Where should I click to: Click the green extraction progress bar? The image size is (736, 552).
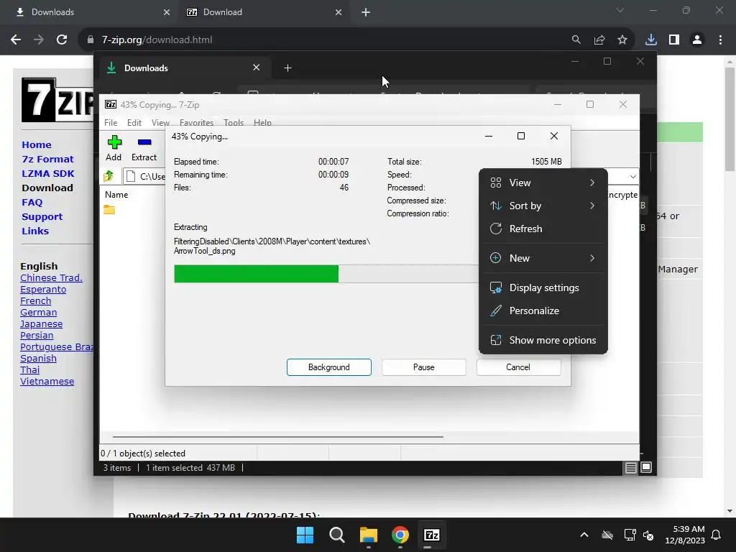(256, 274)
